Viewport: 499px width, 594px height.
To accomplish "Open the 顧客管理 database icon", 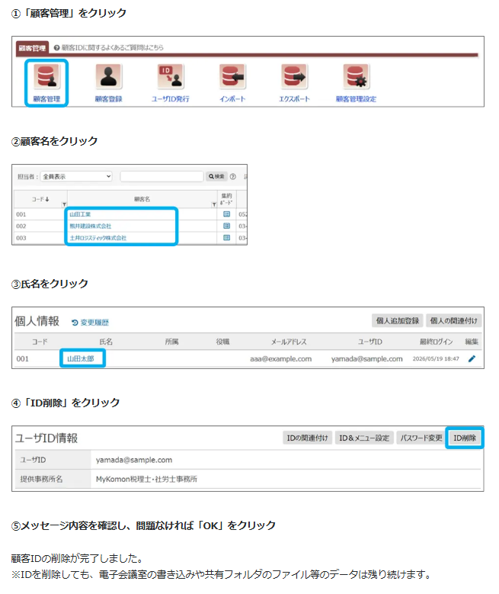I will (x=46, y=76).
